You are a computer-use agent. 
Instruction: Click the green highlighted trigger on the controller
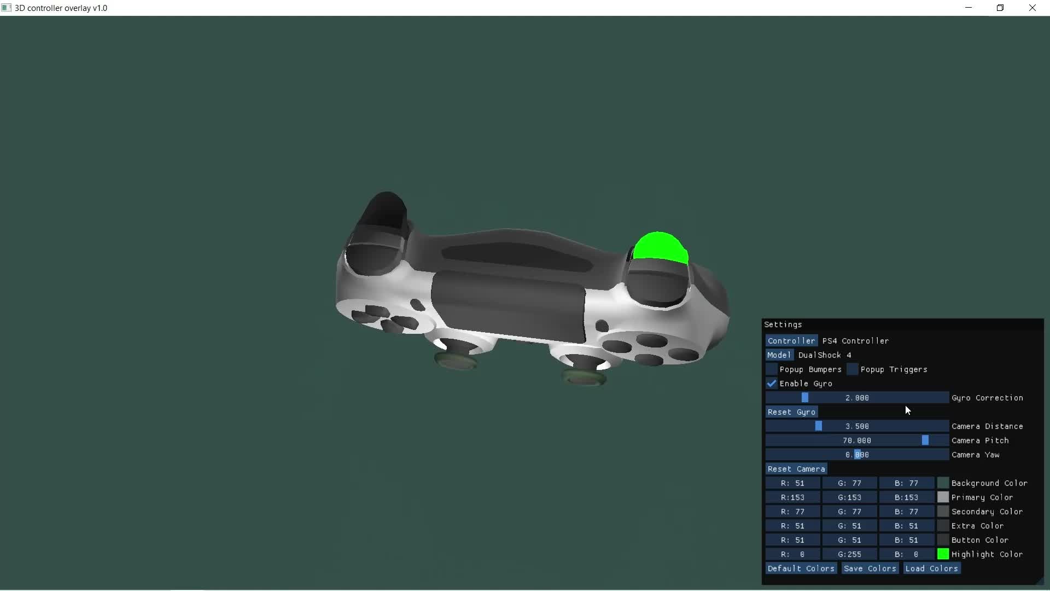tap(660, 246)
